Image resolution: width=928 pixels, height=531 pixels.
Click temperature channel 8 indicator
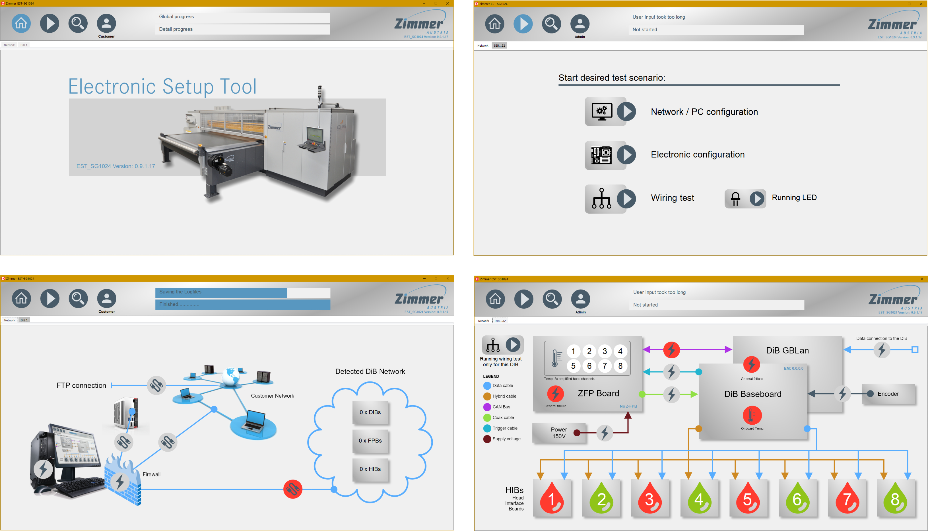pyautogui.click(x=620, y=366)
